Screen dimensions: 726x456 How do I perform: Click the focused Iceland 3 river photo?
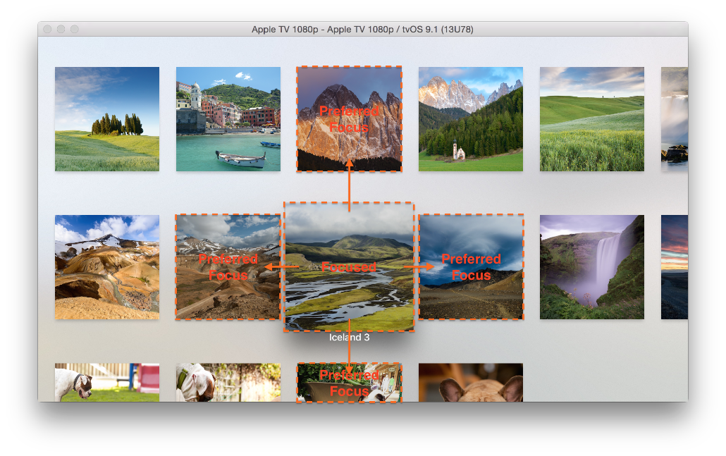349,267
